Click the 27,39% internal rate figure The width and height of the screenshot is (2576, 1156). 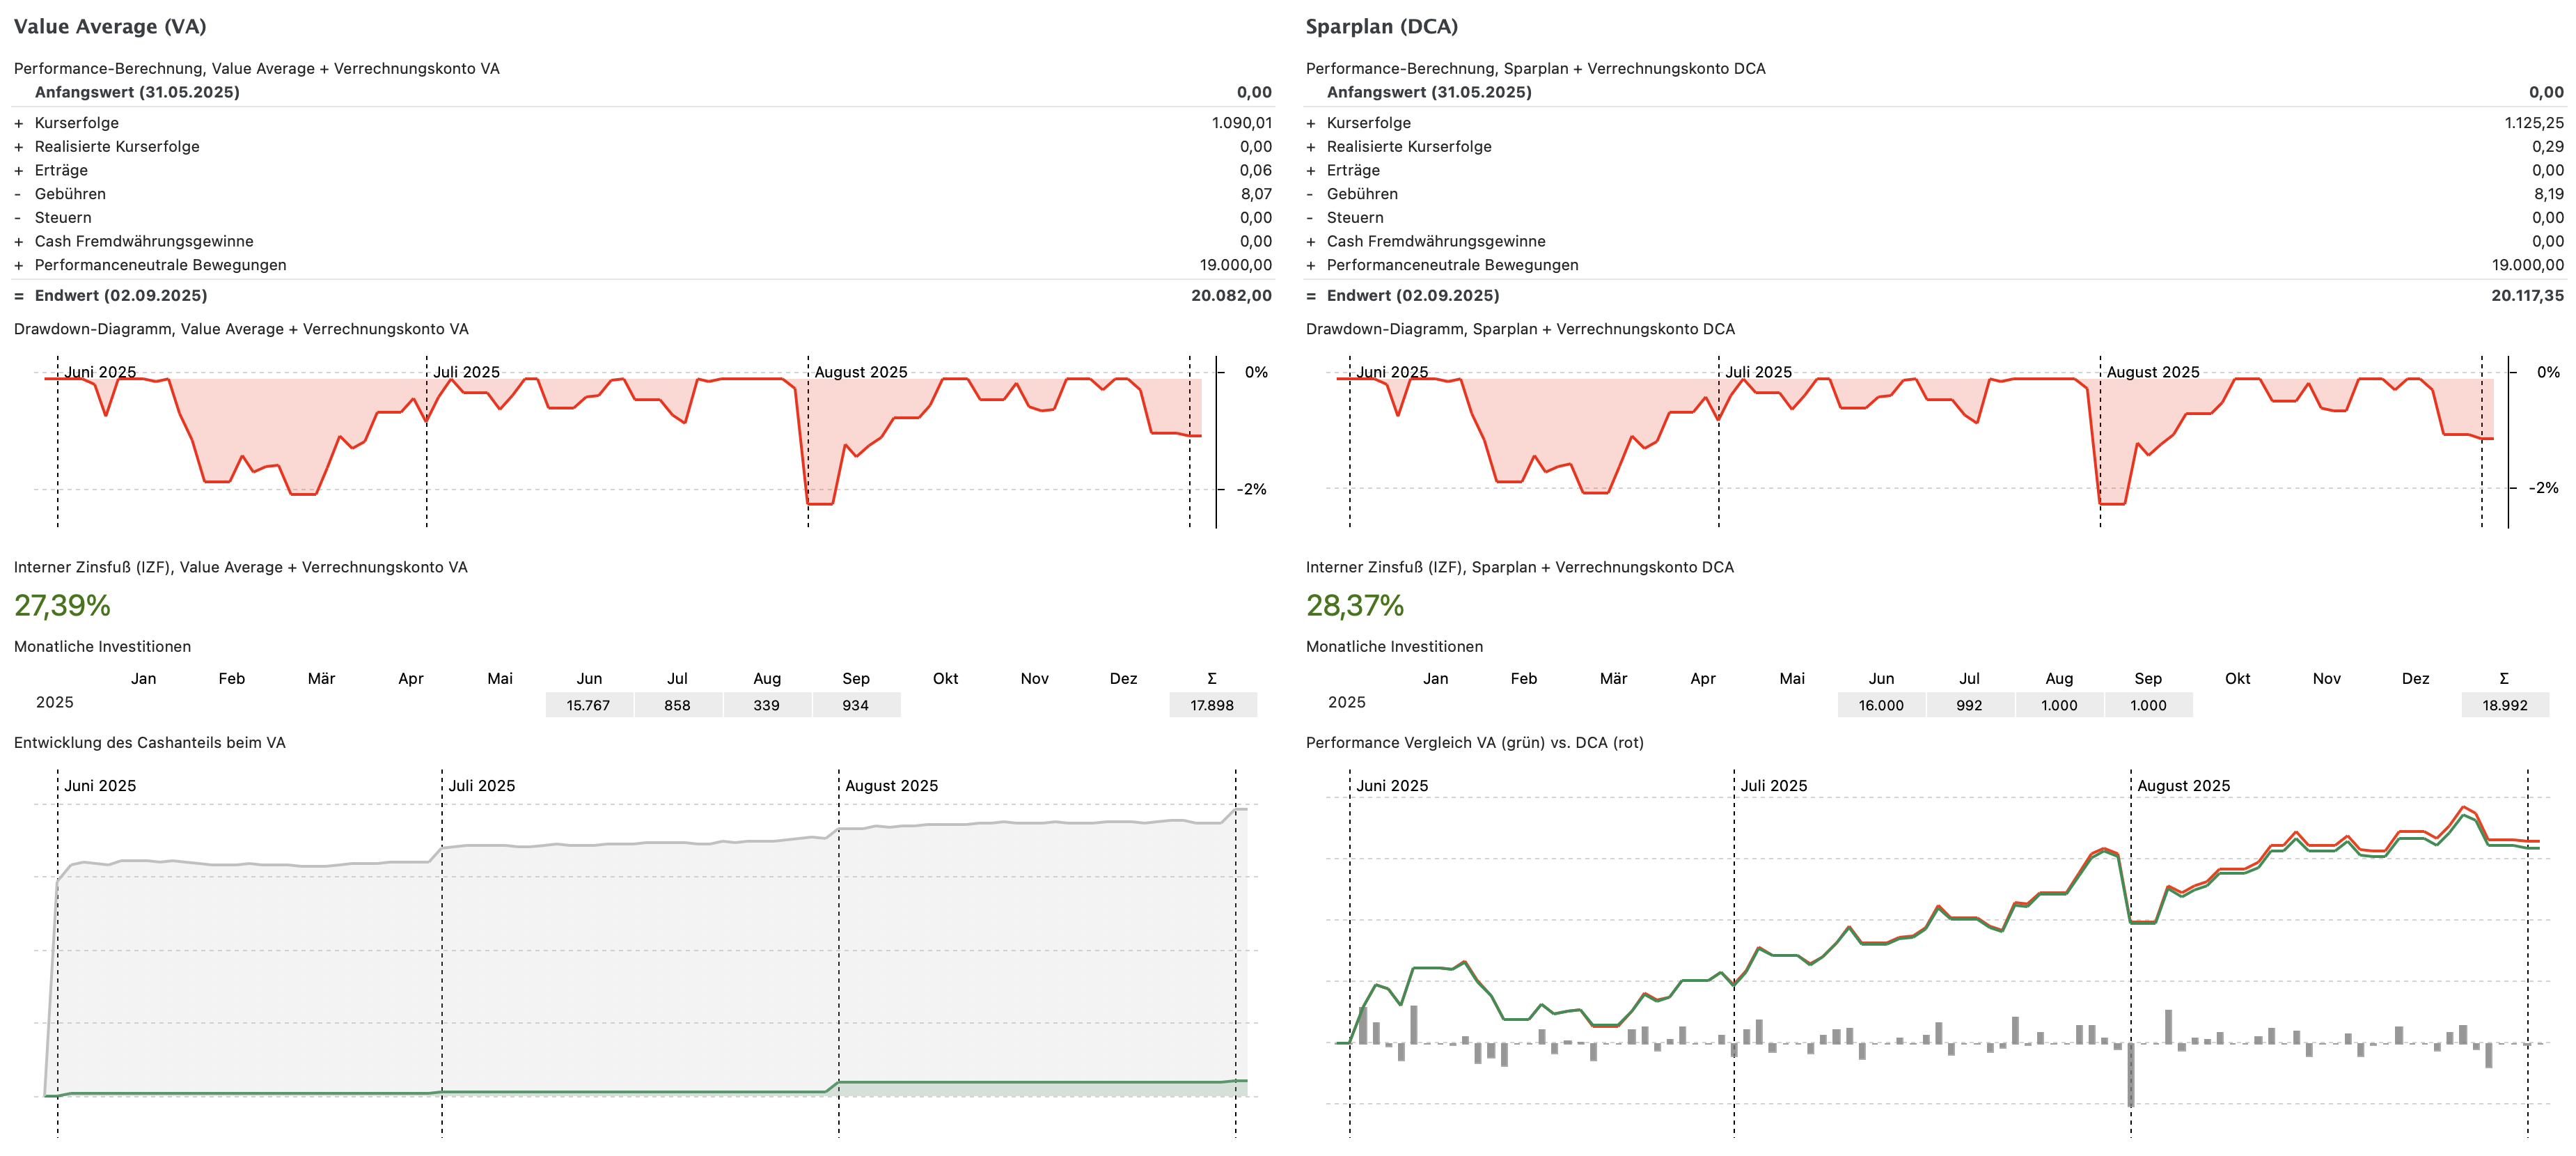click(x=62, y=605)
